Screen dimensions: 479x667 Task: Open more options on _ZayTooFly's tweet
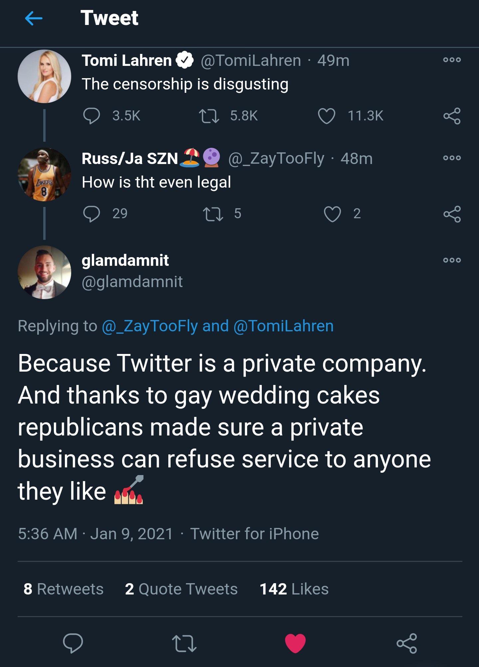coord(452,158)
